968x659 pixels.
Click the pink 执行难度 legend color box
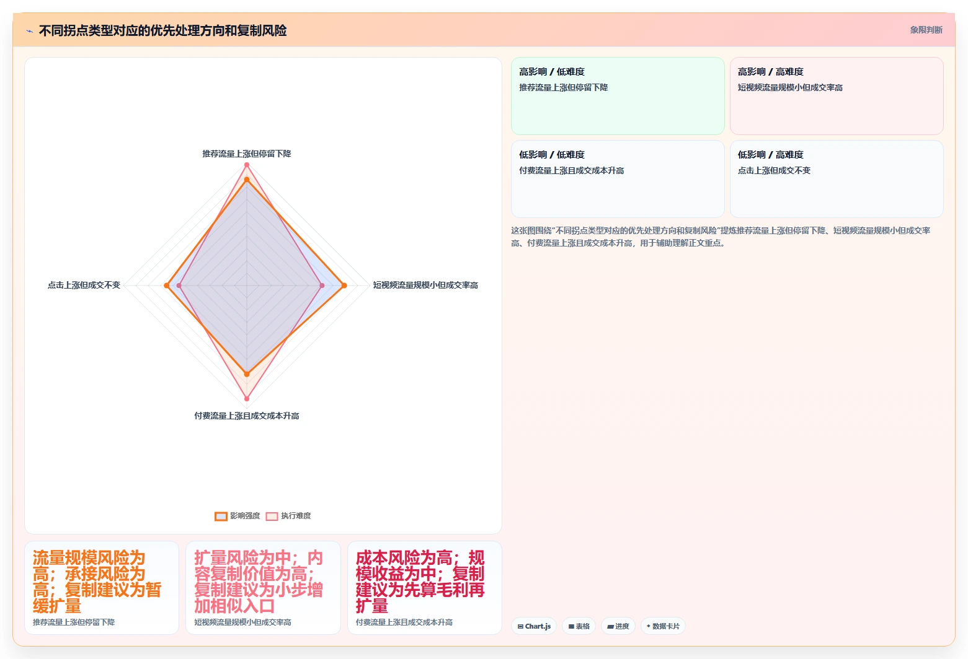272,516
